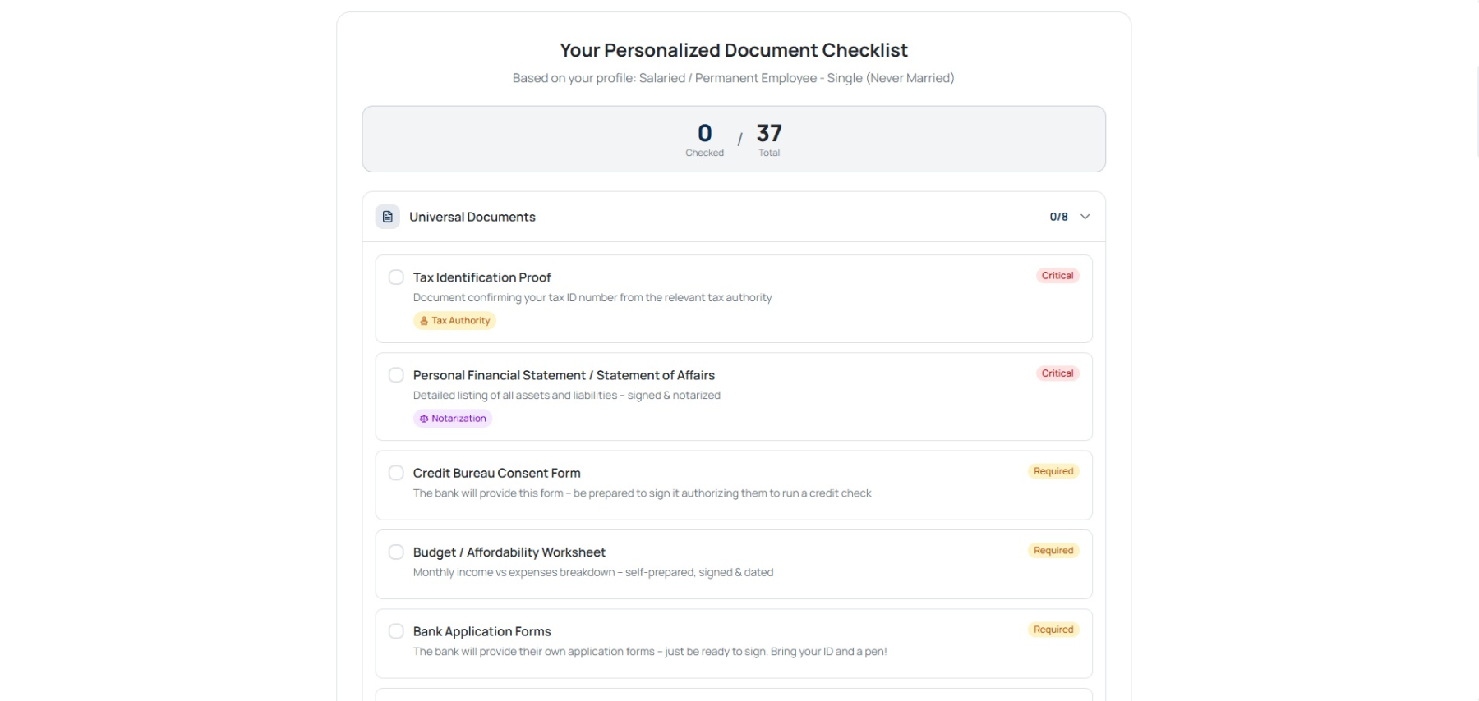
Task: Click the Tax Authority tag
Action: (454, 321)
